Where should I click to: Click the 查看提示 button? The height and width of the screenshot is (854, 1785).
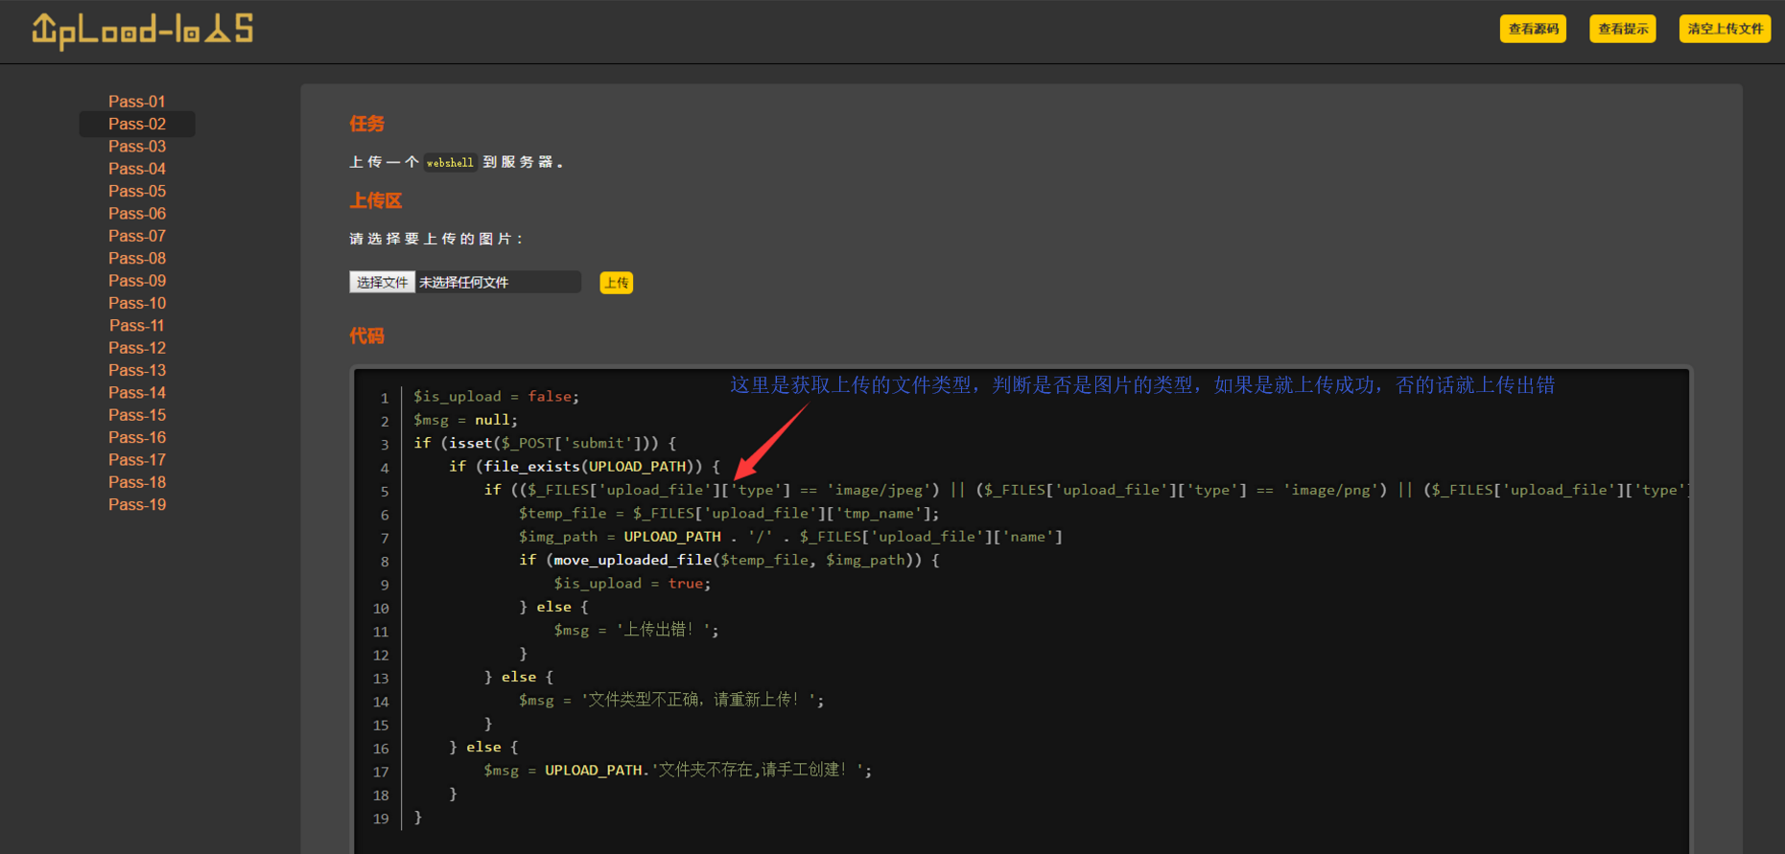(1622, 29)
